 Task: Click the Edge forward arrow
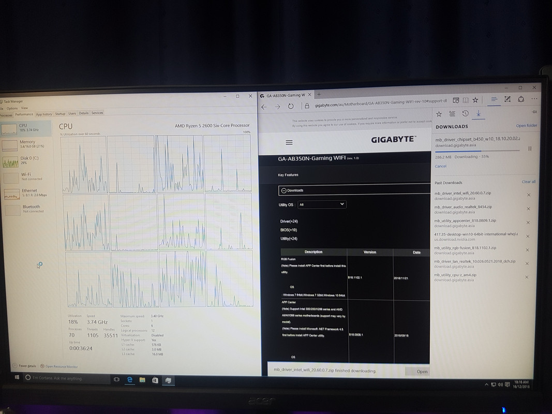[x=277, y=106]
